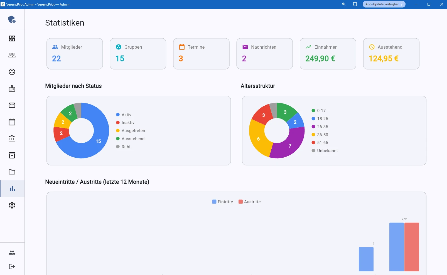Screen dimensions: 447x275
Task: Select the Statistiken bar-chart icon
Action: click(x=12, y=189)
